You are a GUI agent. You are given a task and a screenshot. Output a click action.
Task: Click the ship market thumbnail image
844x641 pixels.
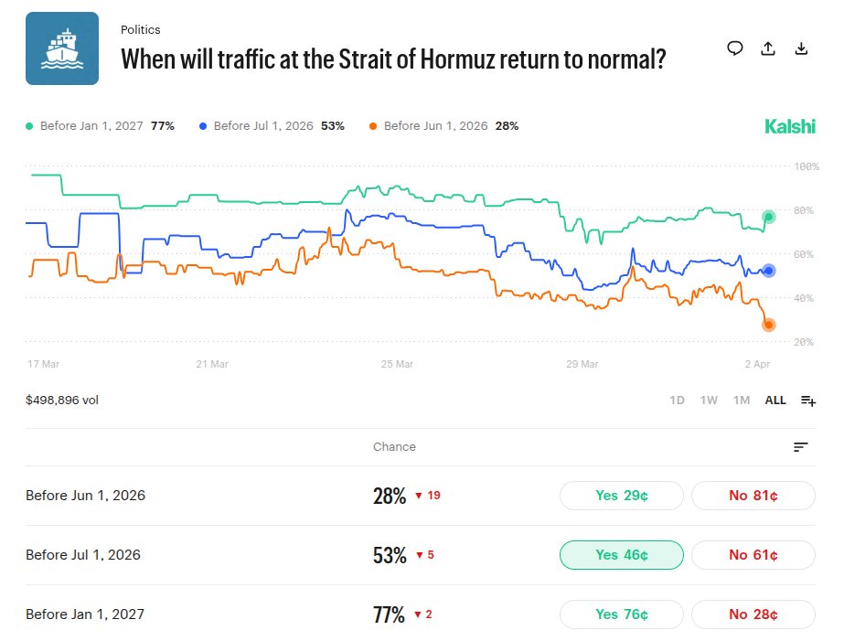pos(62,48)
